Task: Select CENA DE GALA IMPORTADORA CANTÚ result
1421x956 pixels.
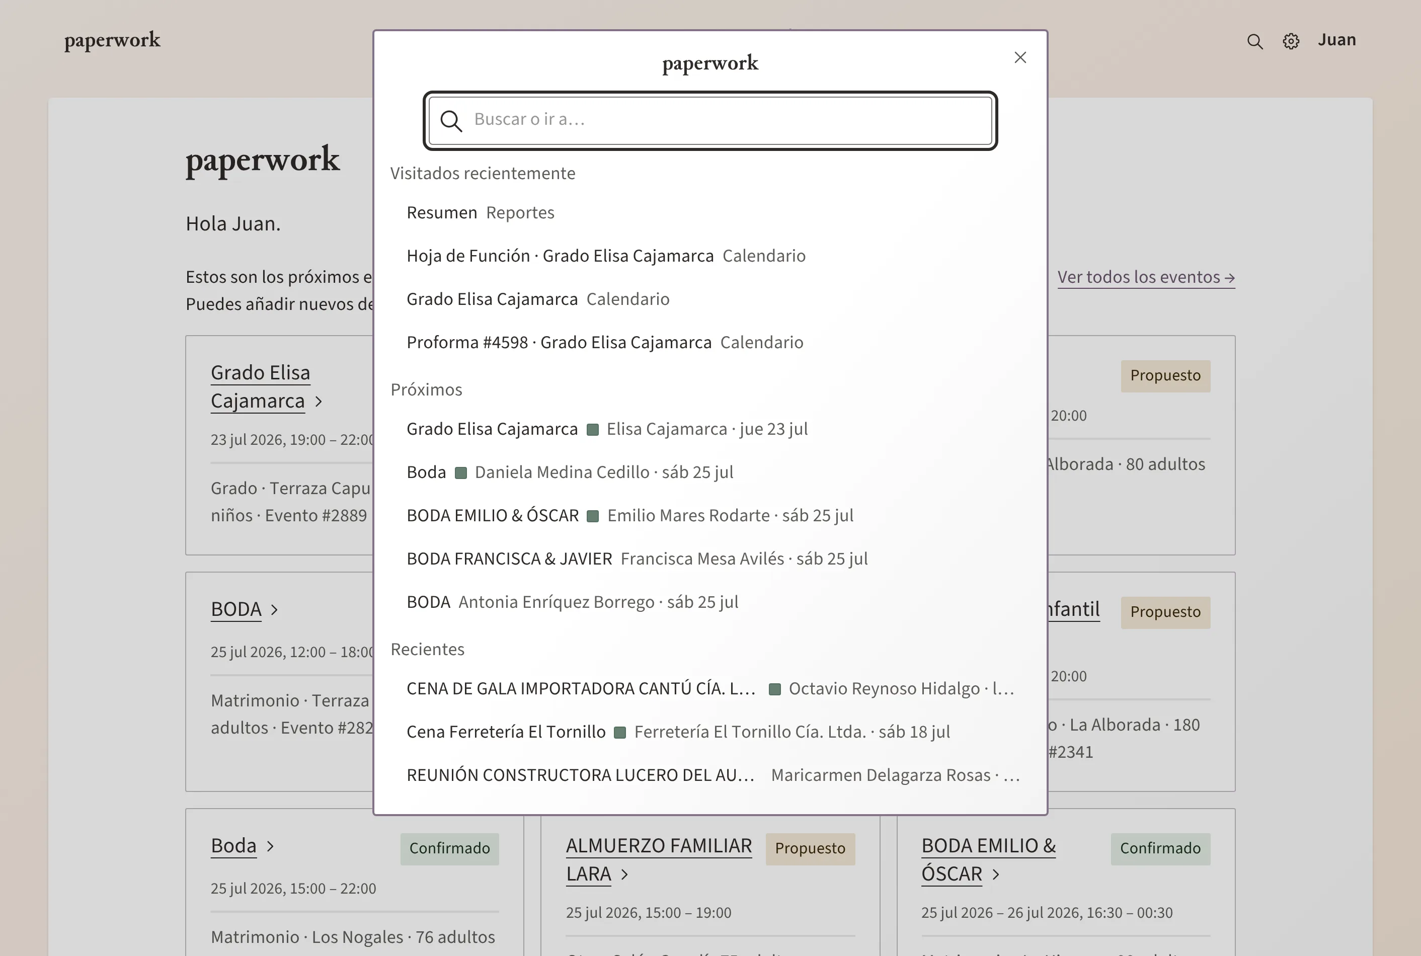Action: coord(710,689)
